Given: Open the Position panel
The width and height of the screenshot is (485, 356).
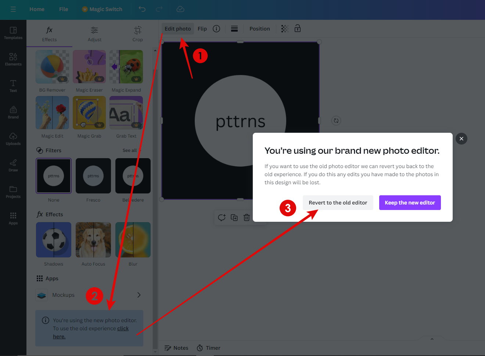Looking at the screenshot, I should 260,29.
